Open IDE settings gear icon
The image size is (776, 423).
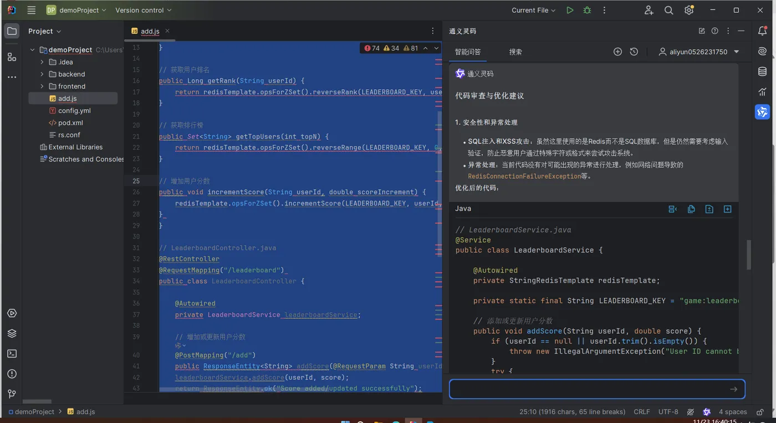[689, 10]
